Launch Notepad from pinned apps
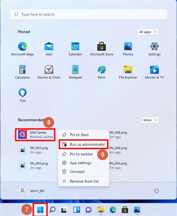 [75, 72]
